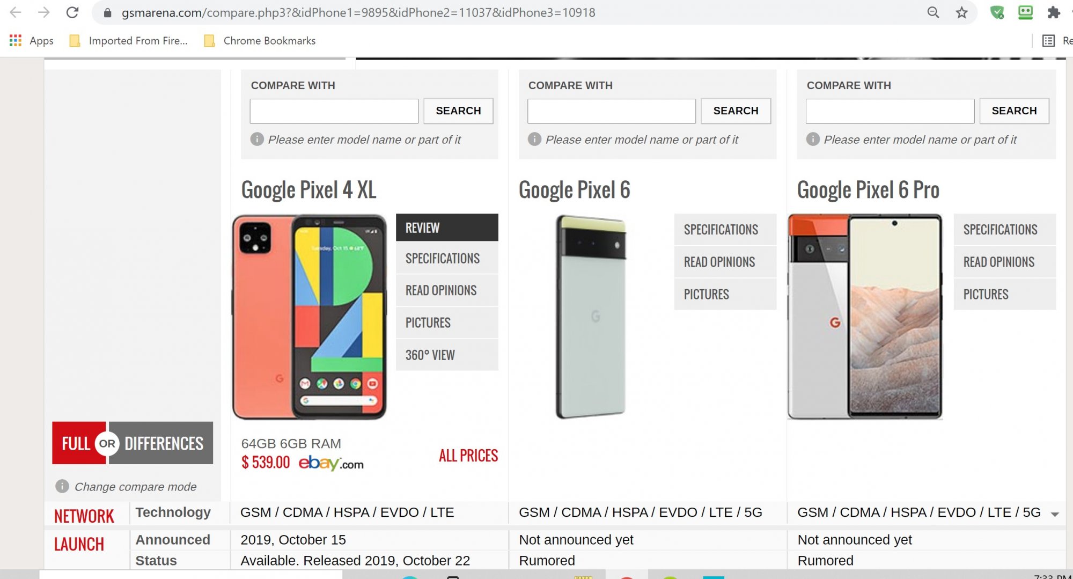Reload the GSMArena page
Screen dimensions: 1073x579
point(72,12)
